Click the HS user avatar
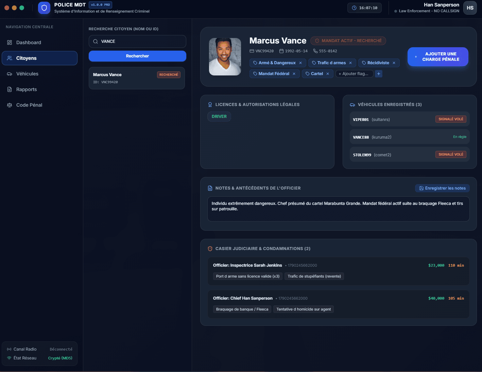Viewport: 482px width, 372px height. coord(470,8)
